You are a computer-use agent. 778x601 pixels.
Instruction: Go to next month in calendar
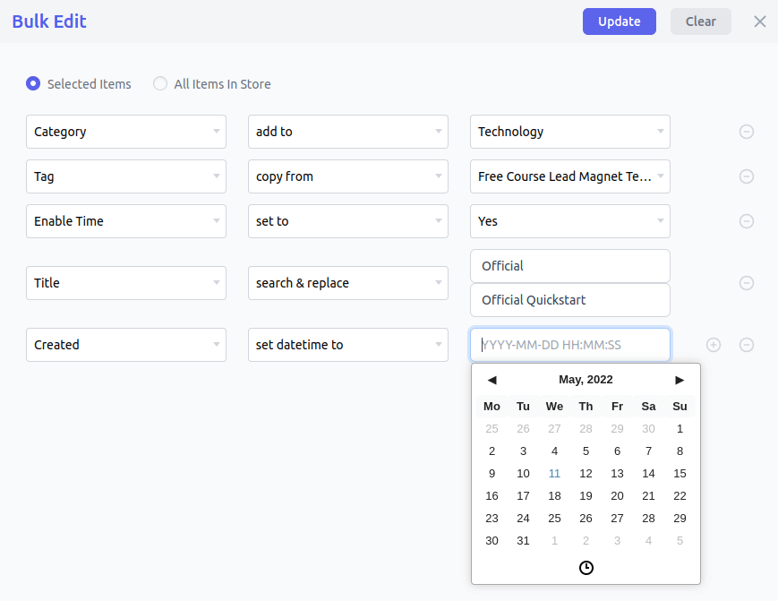[680, 380]
